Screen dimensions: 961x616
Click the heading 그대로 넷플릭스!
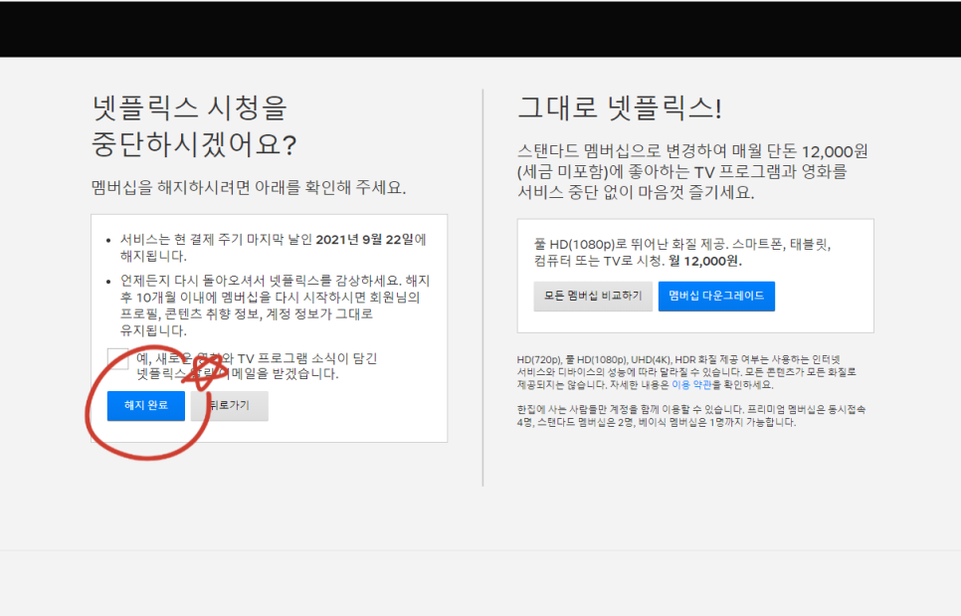620,107
